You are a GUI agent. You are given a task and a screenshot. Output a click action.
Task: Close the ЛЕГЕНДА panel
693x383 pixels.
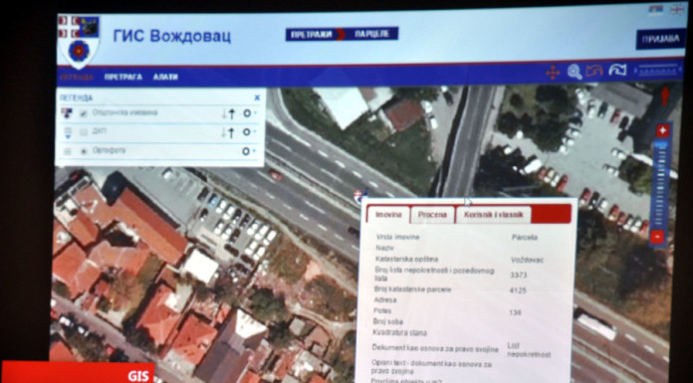(257, 97)
